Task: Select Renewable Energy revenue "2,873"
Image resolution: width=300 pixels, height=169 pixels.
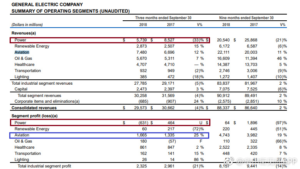Action: coord(142,46)
